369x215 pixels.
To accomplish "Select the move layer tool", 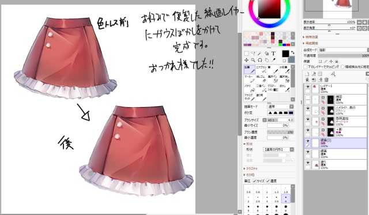I will 246,60.
